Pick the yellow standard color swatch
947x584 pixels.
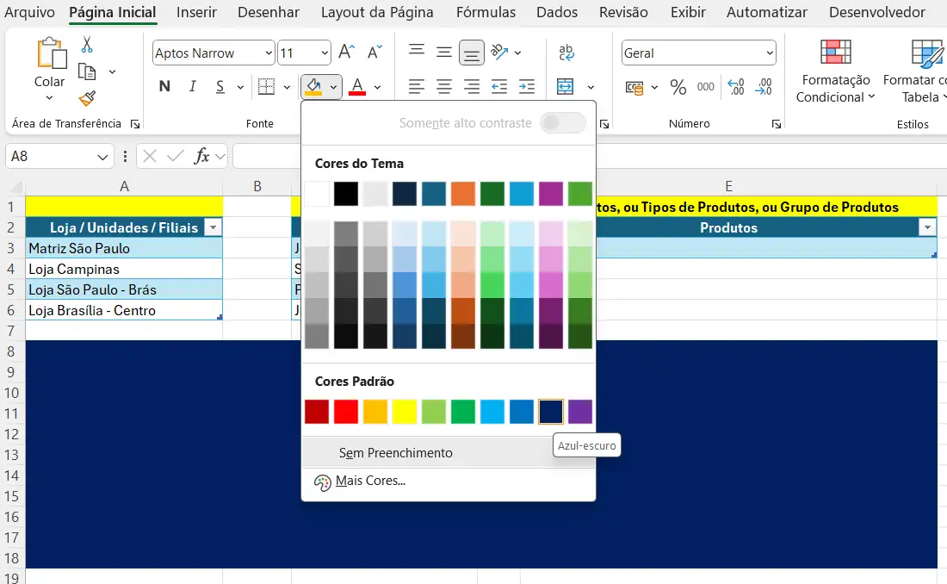point(405,412)
